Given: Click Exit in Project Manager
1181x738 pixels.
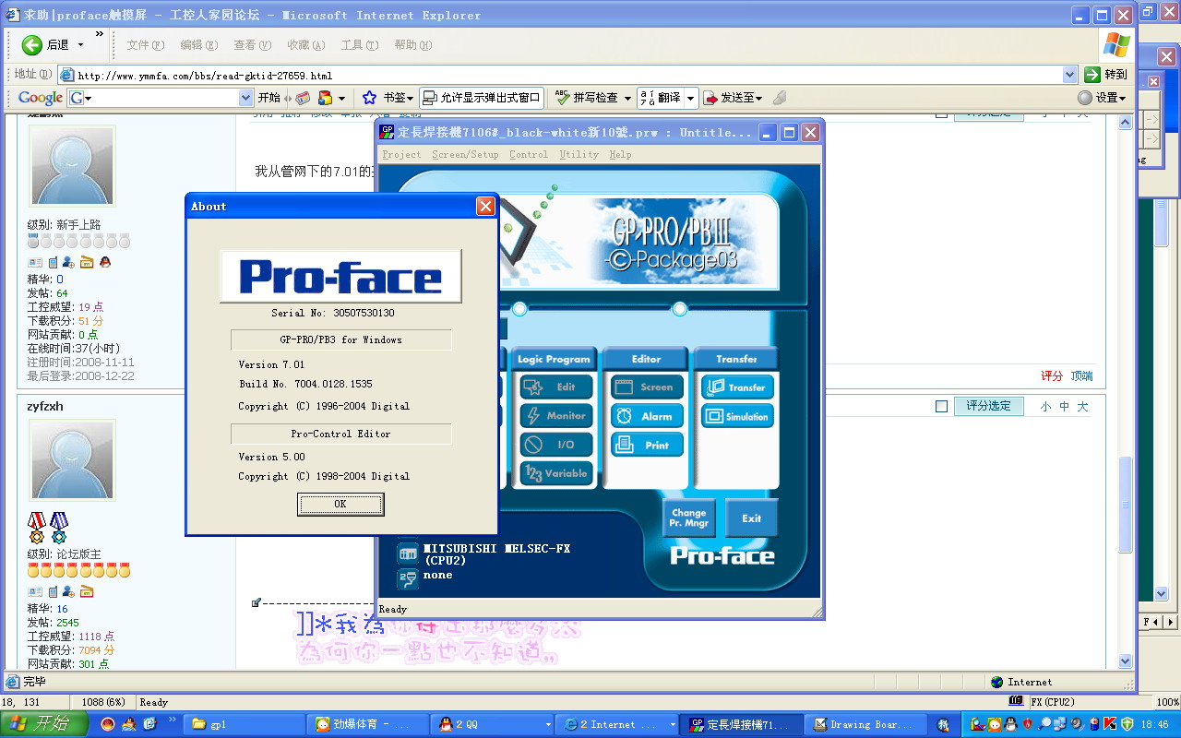Looking at the screenshot, I should point(751,518).
